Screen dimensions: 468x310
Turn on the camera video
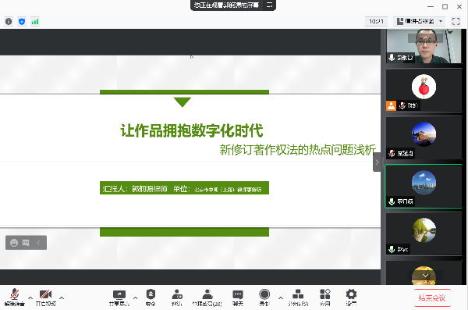pos(46,298)
